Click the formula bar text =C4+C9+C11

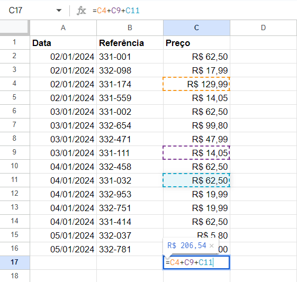(x=116, y=11)
